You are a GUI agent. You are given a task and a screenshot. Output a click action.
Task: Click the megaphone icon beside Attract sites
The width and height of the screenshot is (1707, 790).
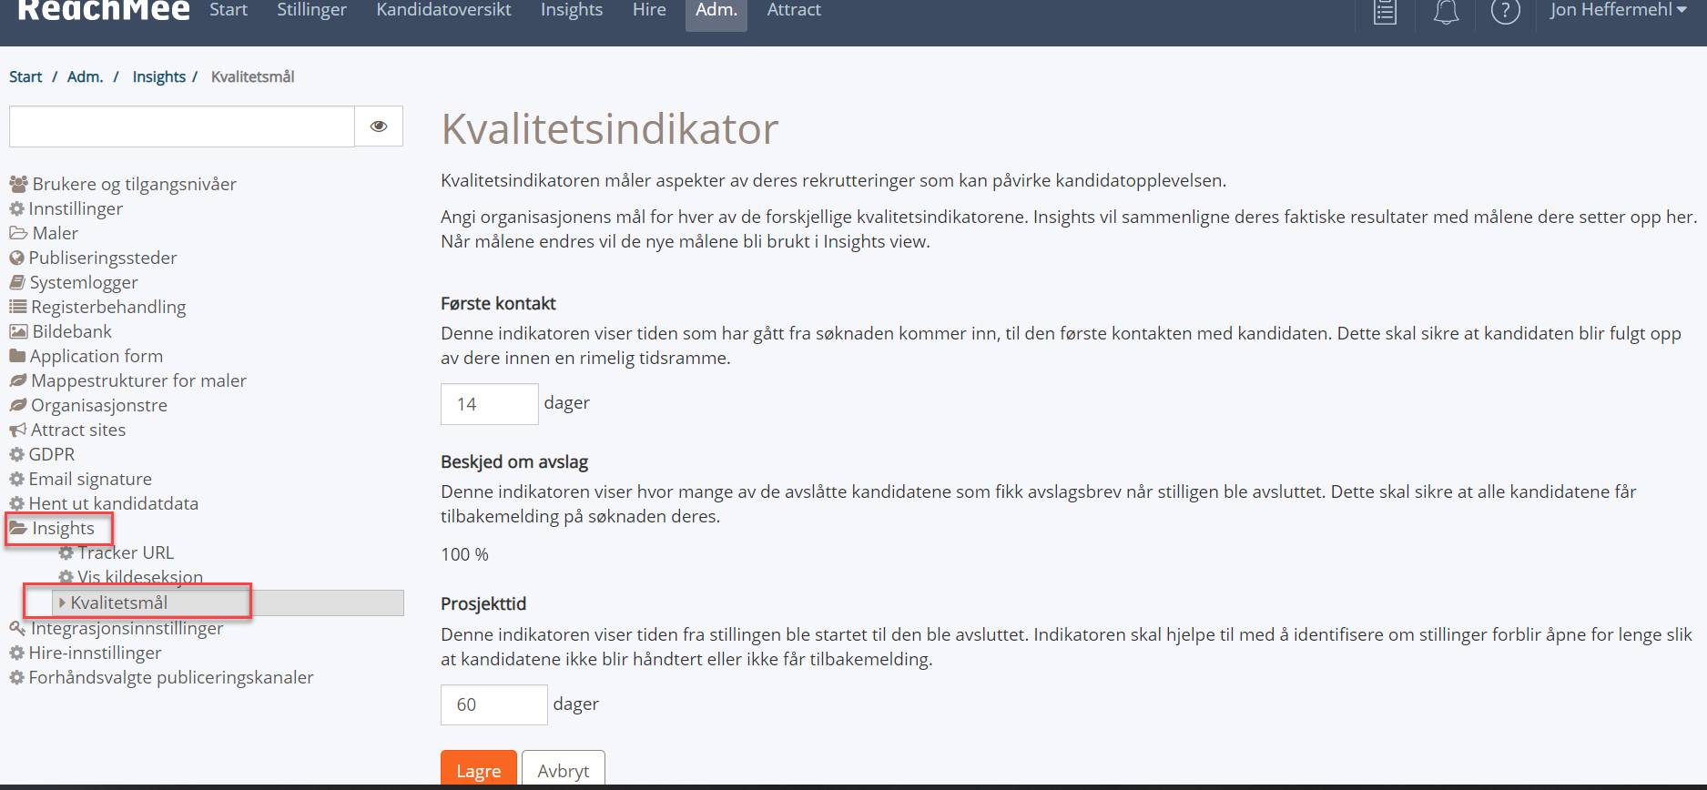[18, 430]
